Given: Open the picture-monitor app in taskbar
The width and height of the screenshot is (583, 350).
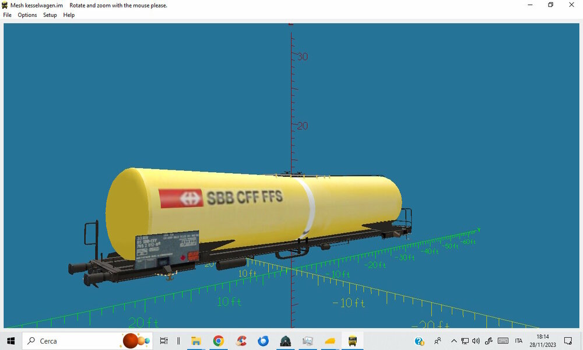Looking at the screenshot, I should [308, 341].
